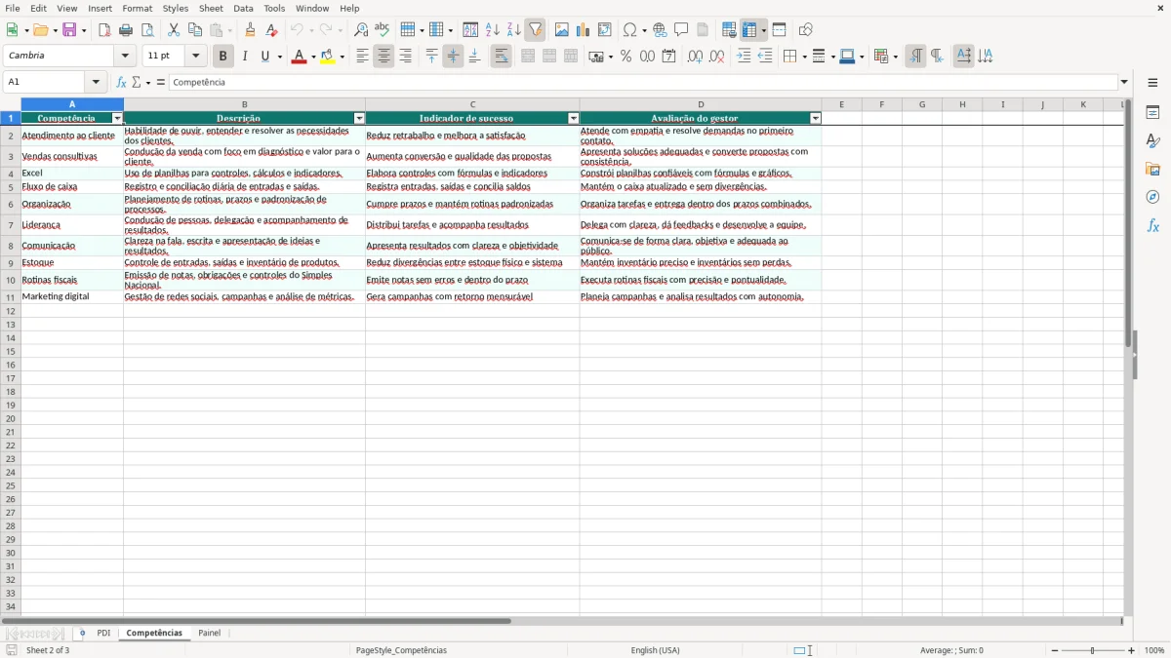Open the Data menu
Viewport: 1171px width, 658px height.
click(243, 8)
